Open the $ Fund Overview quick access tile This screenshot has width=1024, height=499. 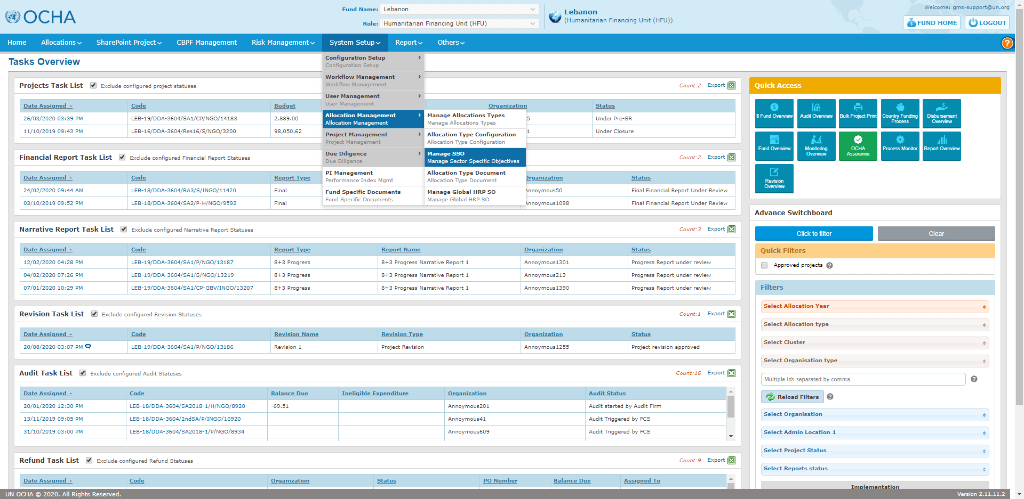tap(774, 113)
